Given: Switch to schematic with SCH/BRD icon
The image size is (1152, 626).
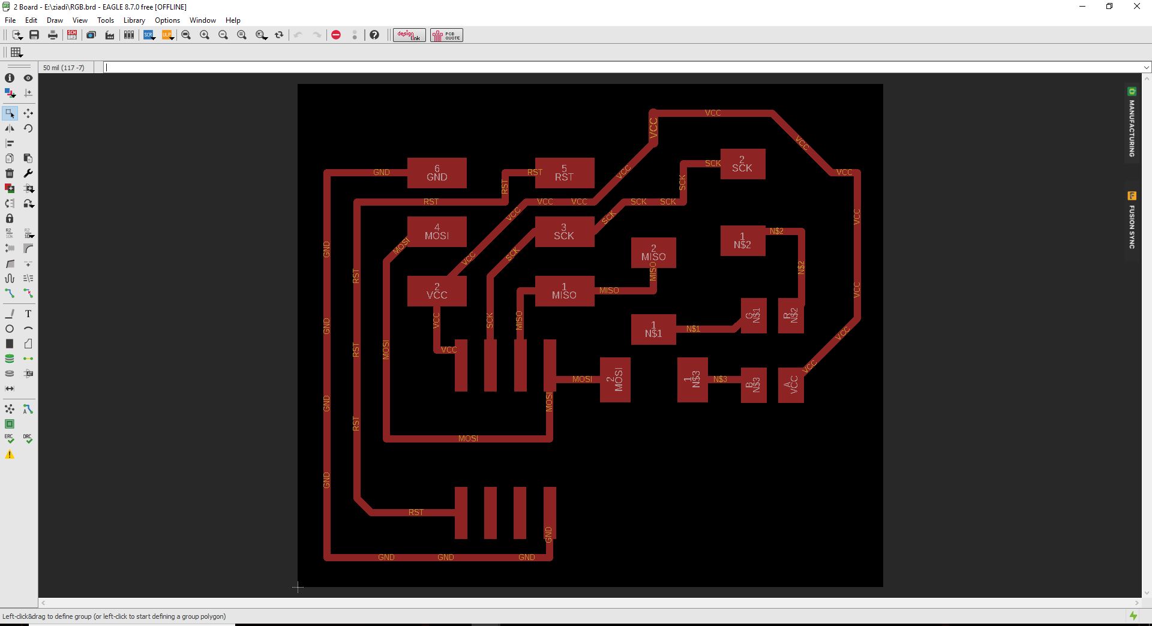Looking at the screenshot, I should tap(72, 35).
